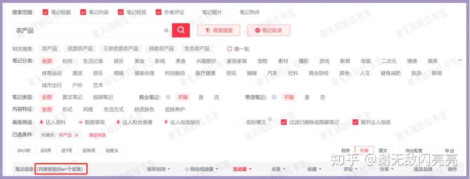Filter note category by 生活记录
The image size is (470, 179).
(93, 61)
